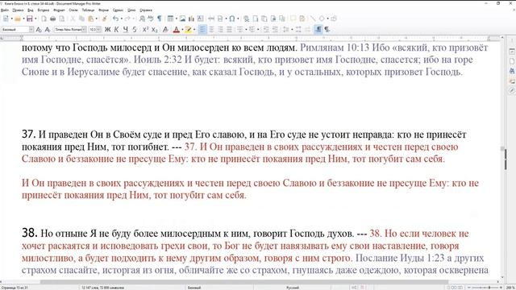The image size is (516, 290).
Task: Toggle strikethrough formatting S
Action: tap(135, 30)
